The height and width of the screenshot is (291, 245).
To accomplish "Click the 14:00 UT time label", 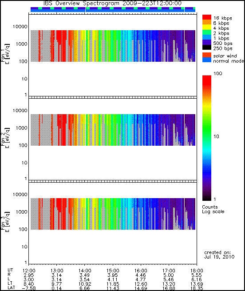I will click(x=85, y=271).
